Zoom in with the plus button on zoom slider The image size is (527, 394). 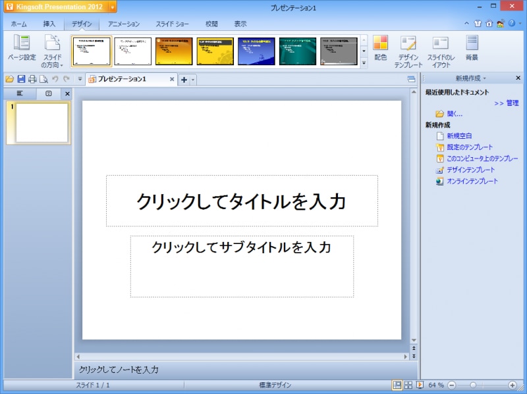coord(513,385)
